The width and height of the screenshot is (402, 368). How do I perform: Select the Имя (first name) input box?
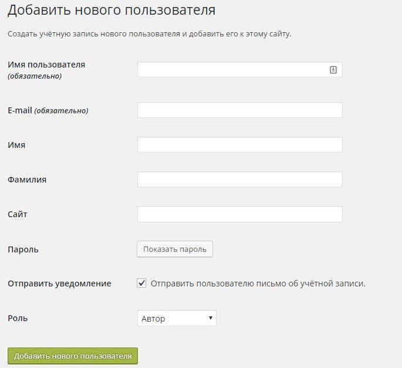click(x=239, y=145)
